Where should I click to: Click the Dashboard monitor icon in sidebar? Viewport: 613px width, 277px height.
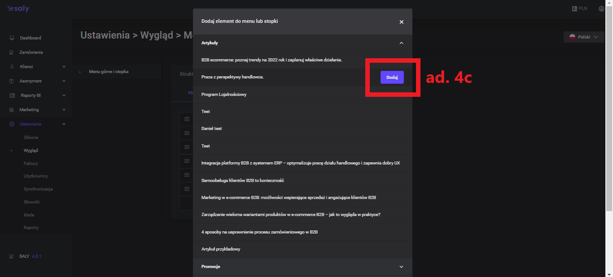(12, 38)
